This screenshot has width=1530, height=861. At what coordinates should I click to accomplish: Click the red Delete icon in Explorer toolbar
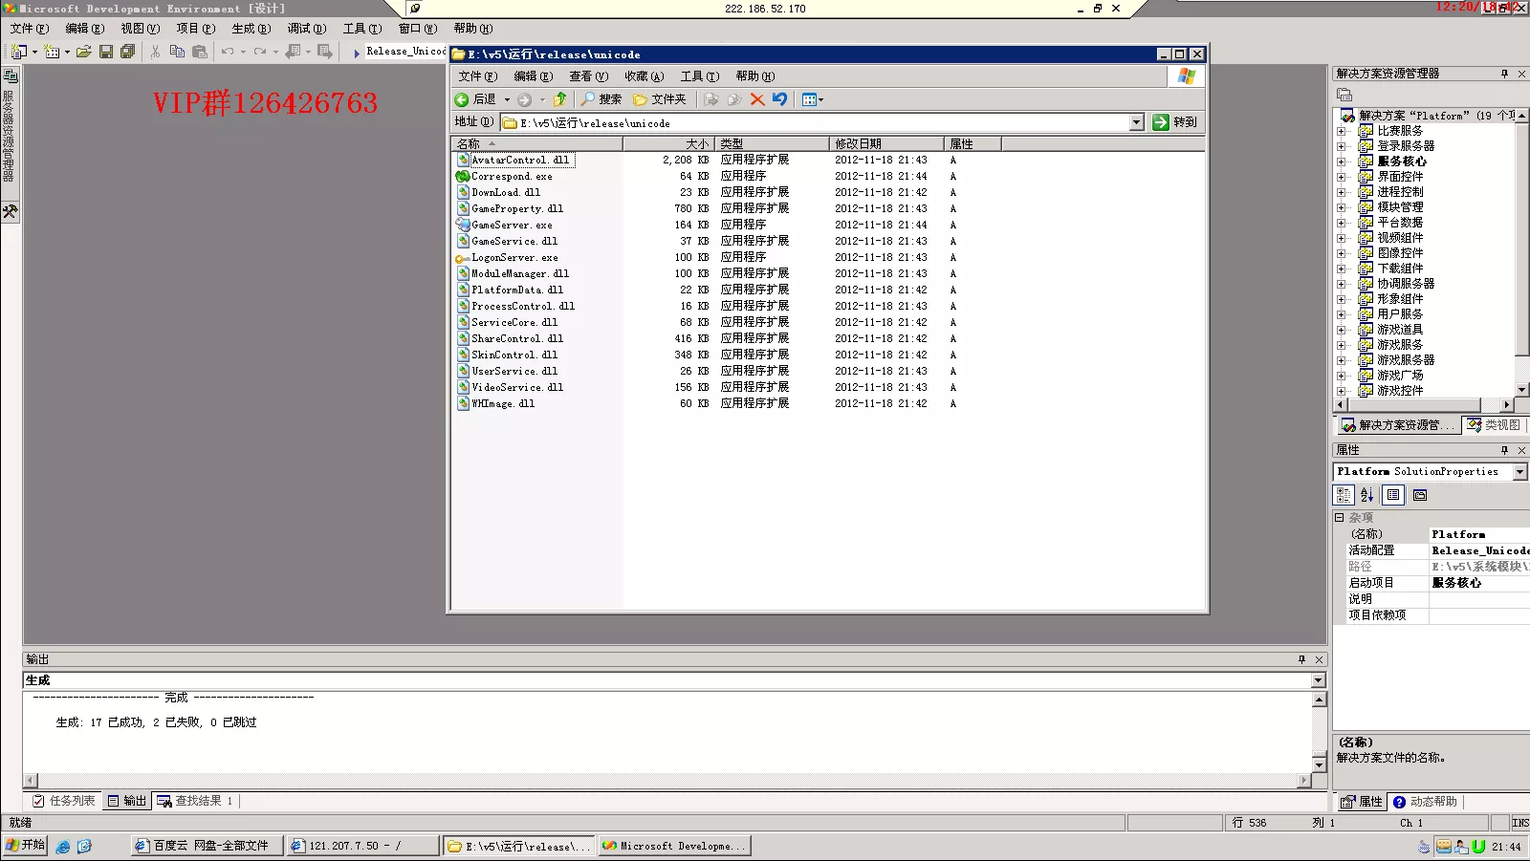pos(757,99)
